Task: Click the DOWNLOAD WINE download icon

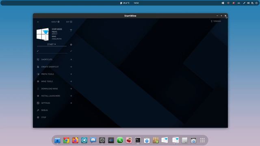Action: tap(38, 88)
